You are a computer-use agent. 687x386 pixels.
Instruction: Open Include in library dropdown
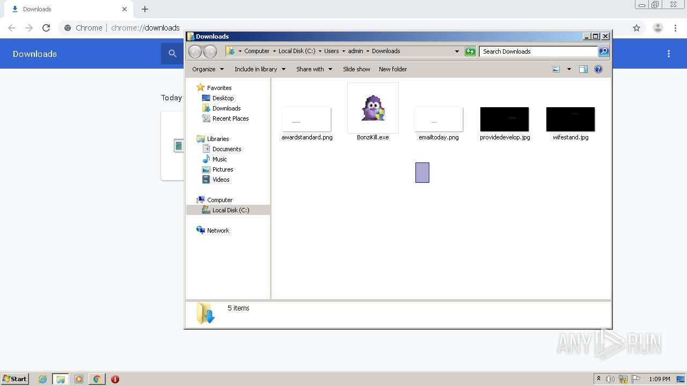coord(260,69)
